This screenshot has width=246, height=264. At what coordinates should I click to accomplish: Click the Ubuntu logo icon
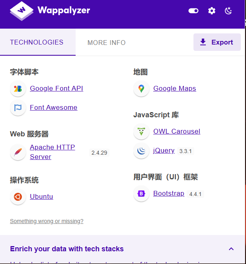(x=18, y=197)
